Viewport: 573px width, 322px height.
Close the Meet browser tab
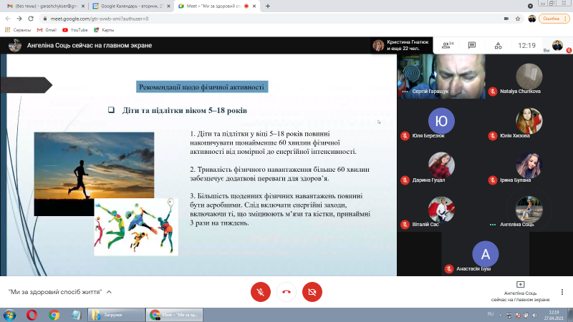tap(254, 6)
